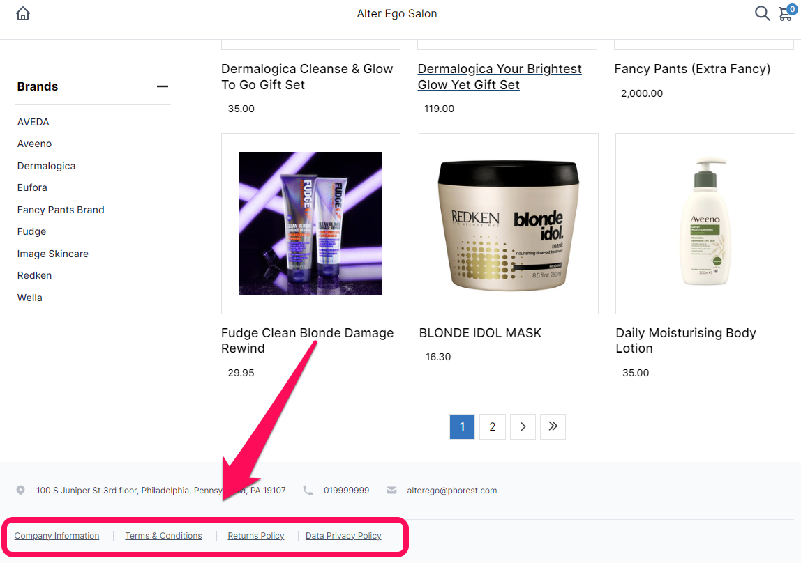Click the 2,000.00 price of Fancy Pants

pyautogui.click(x=642, y=93)
